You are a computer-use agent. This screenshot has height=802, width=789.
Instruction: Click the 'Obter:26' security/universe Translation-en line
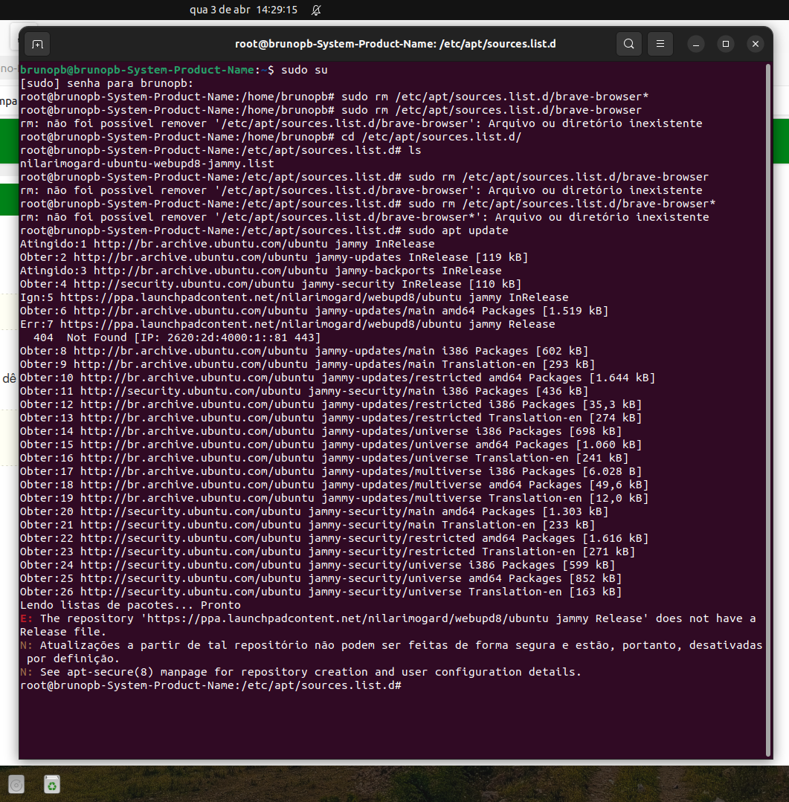pos(321,592)
